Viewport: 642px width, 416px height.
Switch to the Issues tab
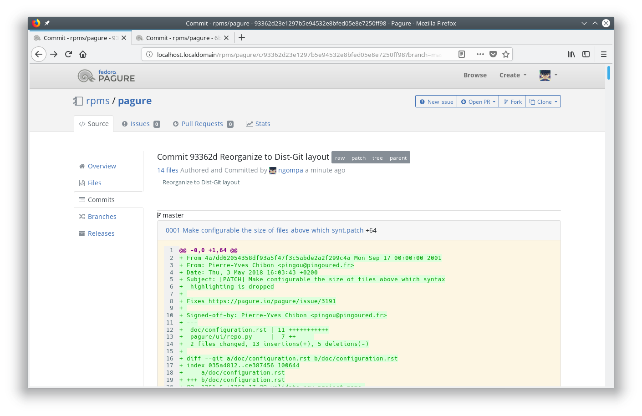coord(141,124)
